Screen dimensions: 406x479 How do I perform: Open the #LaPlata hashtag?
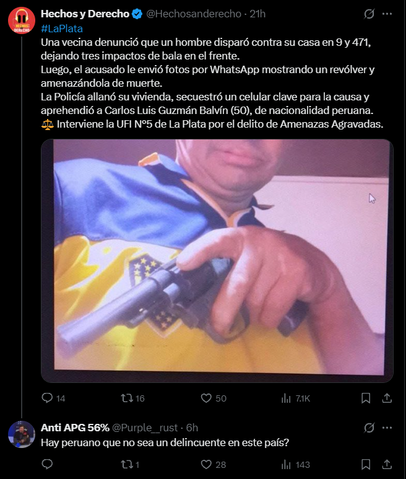coord(62,29)
